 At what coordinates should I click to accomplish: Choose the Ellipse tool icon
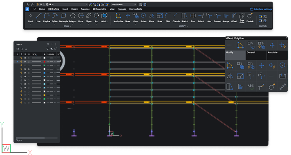click(x=89, y=16)
